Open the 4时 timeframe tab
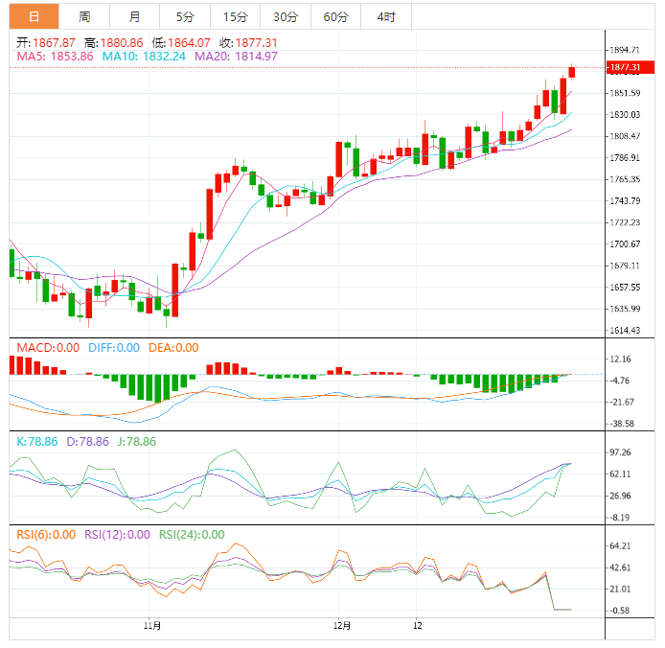Screen dimensions: 665x648 coord(386,16)
